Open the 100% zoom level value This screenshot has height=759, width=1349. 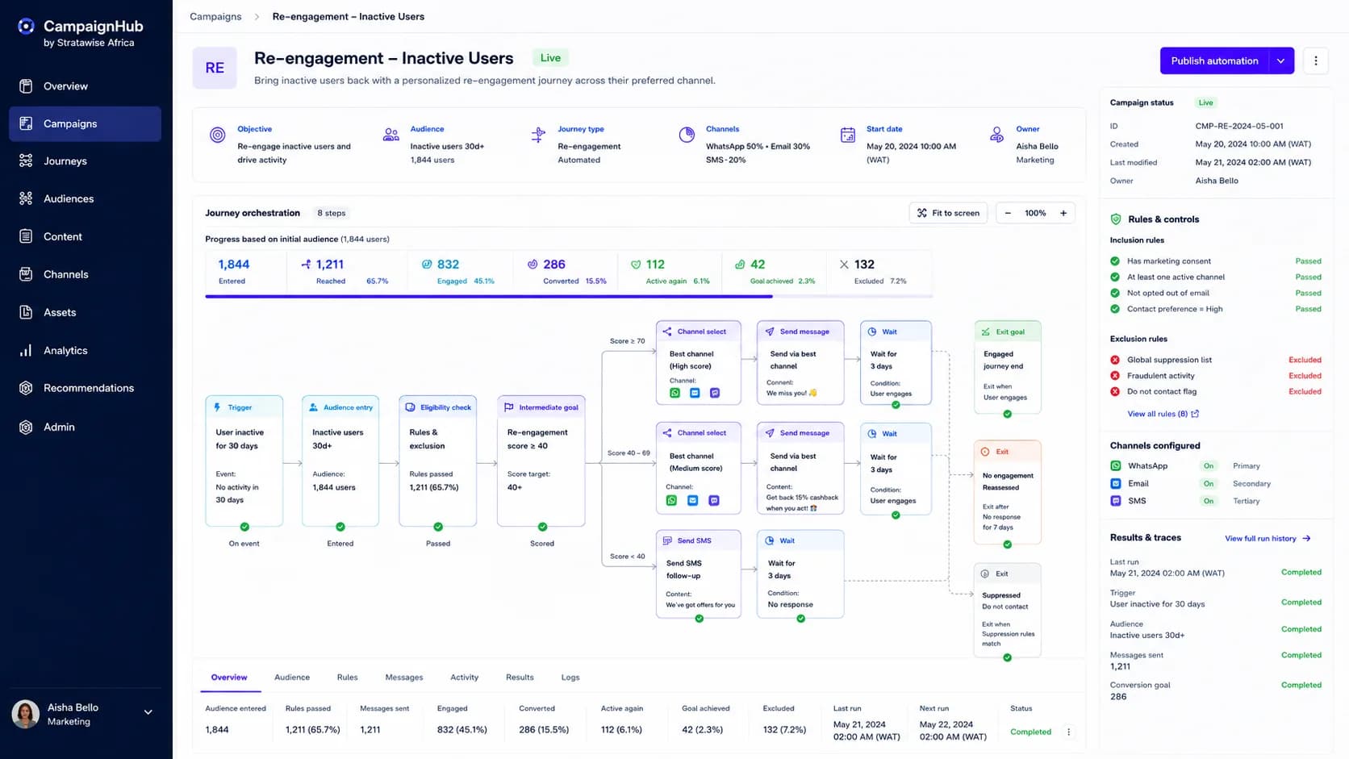[1035, 213]
